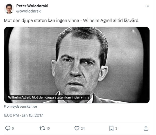Click the like count of 24
The width and height of the screenshot is (156, 135).
click(x=83, y=128)
